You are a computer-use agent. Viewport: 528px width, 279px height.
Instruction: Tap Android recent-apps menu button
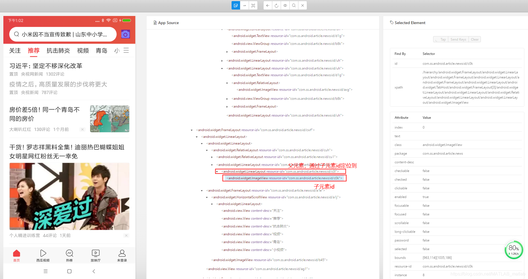point(46,271)
